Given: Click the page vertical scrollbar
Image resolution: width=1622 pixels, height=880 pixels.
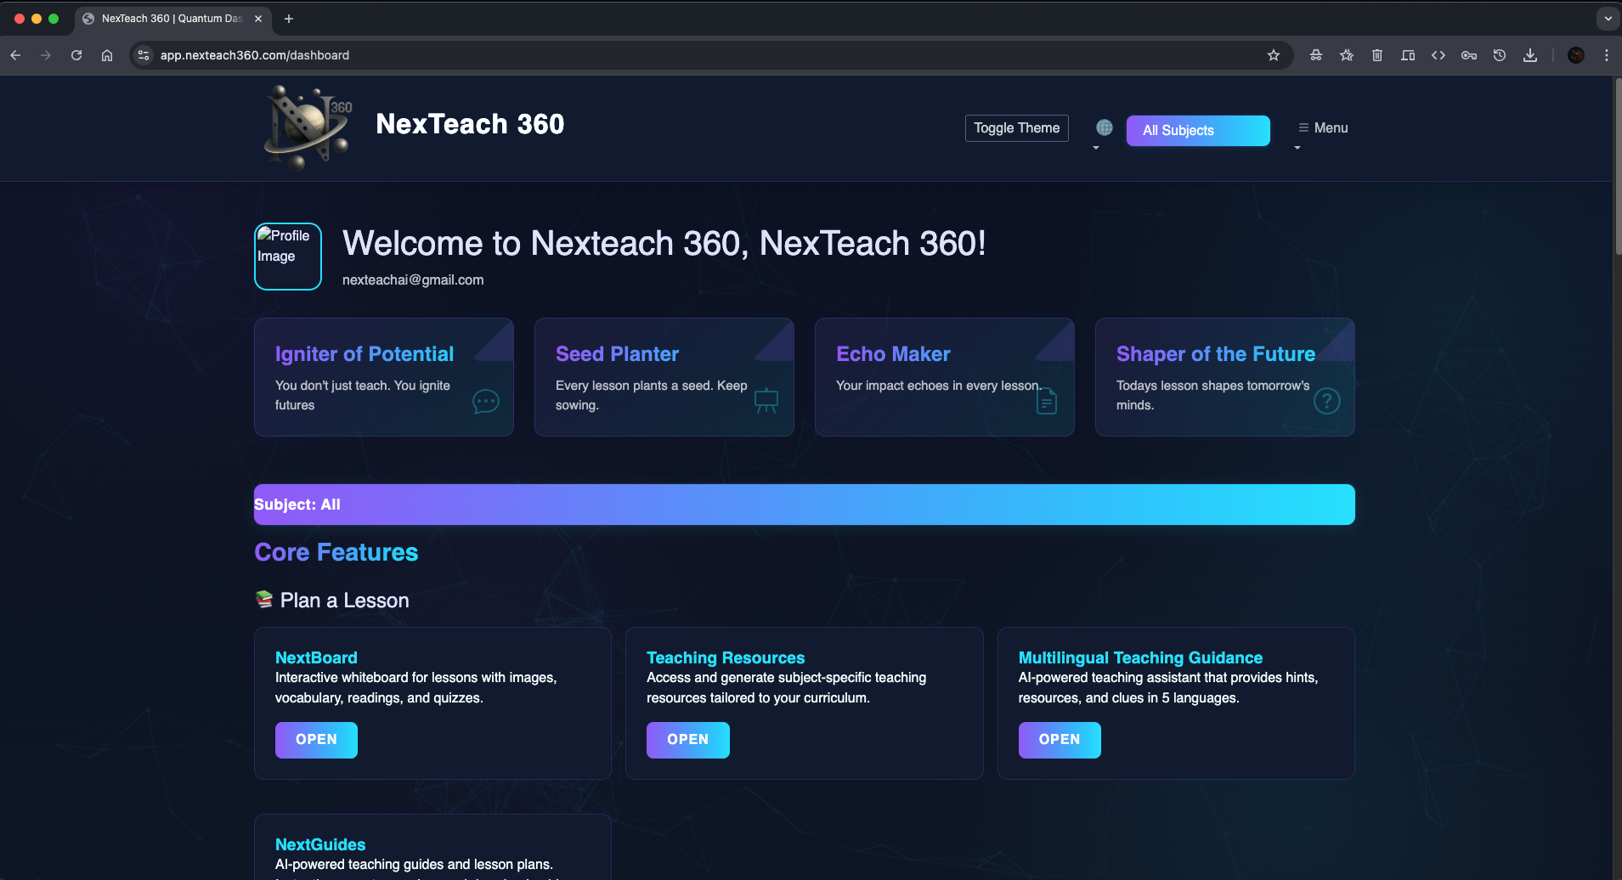Looking at the screenshot, I should (x=1617, y=166).
